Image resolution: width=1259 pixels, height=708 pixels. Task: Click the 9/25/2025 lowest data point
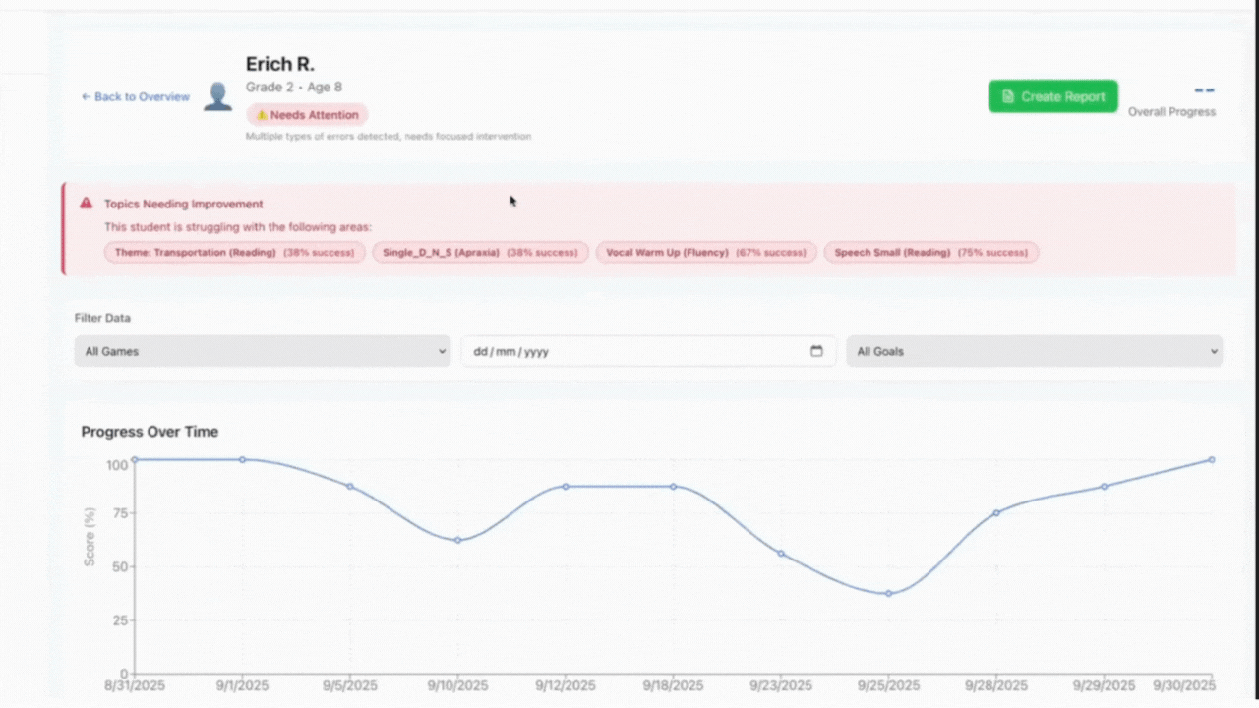pyautogui.click(x=888, y=593)
